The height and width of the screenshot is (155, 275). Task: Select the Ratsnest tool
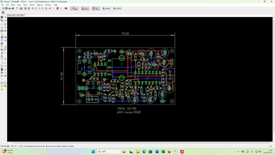pyautogui.click(x=2, y=83)
